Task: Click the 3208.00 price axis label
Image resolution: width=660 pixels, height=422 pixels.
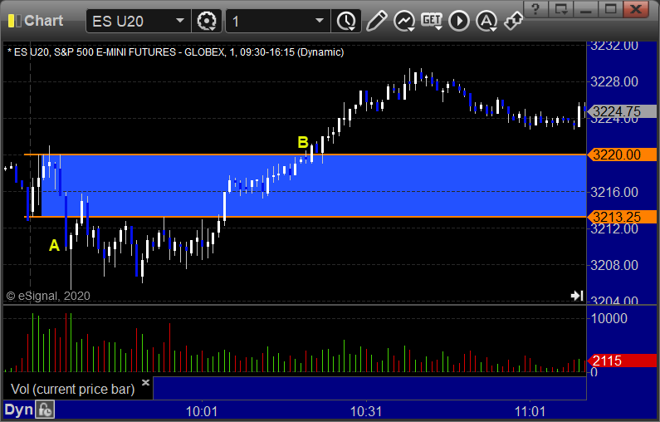Action: 614,265
